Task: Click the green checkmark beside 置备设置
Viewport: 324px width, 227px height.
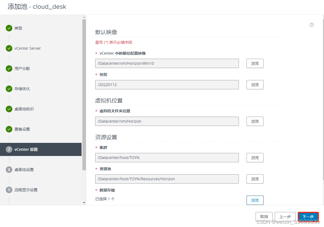Action: click(x=9, y=129)
